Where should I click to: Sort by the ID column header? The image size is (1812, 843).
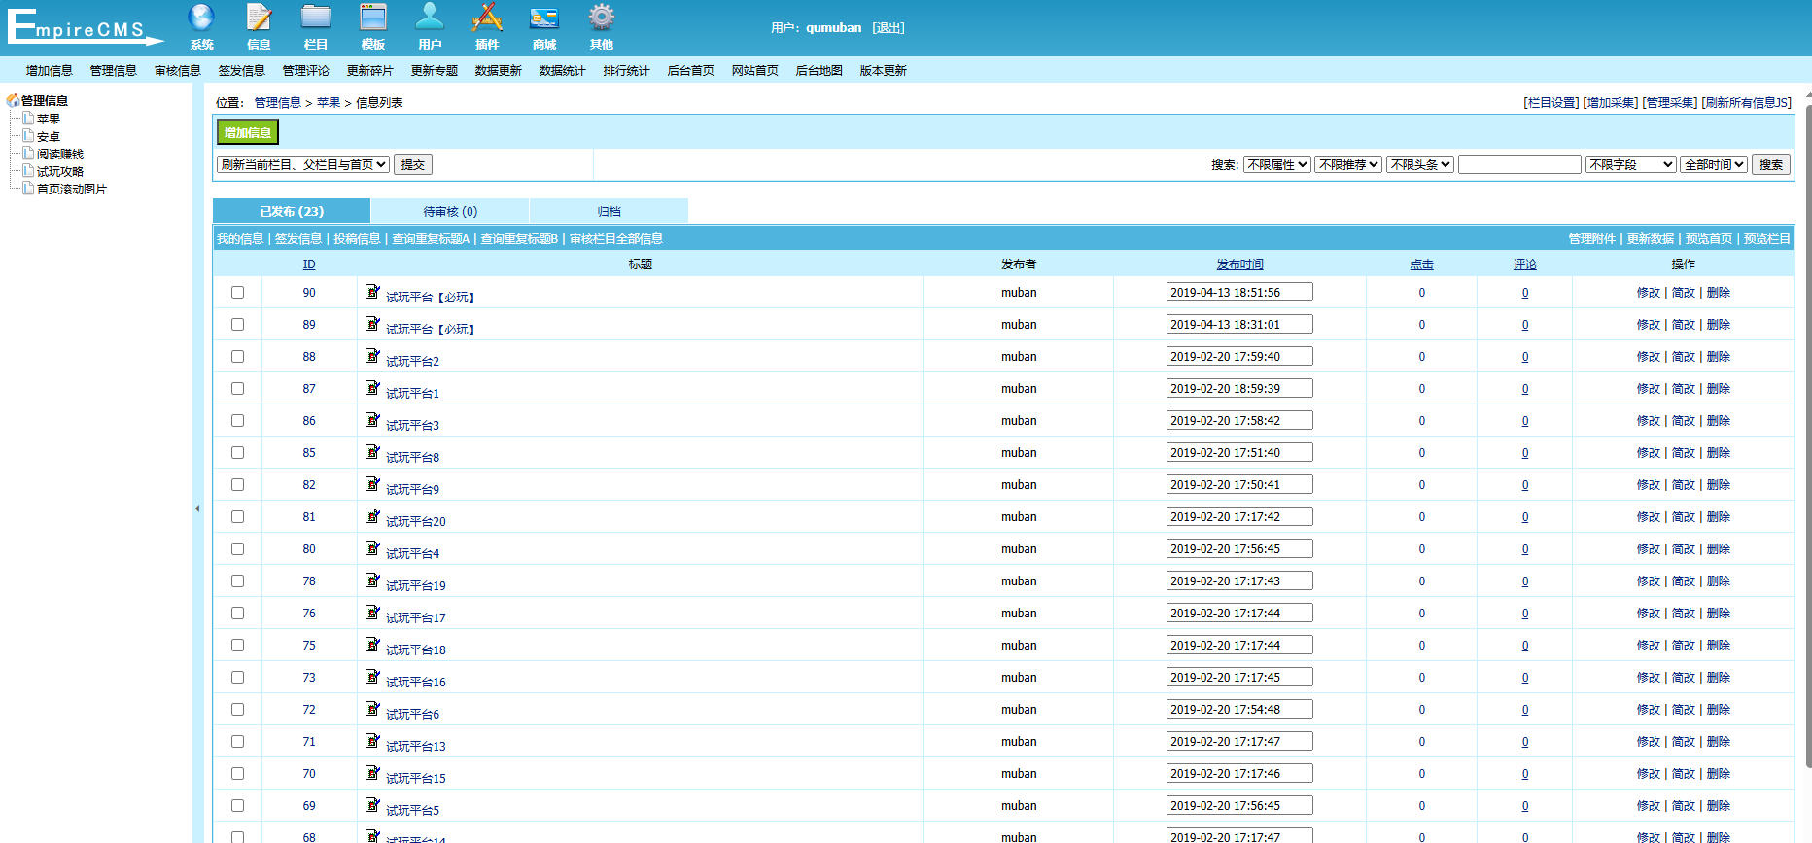[x=309, y=263]
